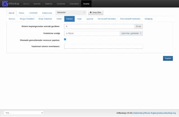Open the Hakkında link in footer

(x=138, y=113)
